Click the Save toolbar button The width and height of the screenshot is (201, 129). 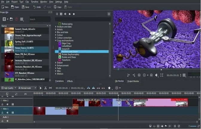tap(25, 7)
